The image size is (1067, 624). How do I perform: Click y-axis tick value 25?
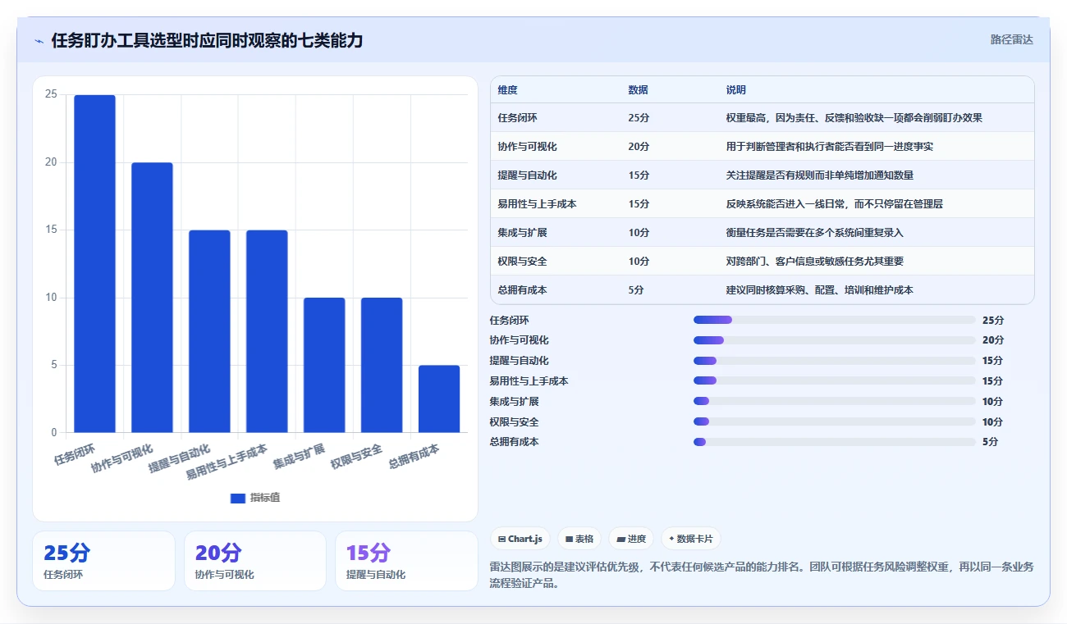coord(51,94)
